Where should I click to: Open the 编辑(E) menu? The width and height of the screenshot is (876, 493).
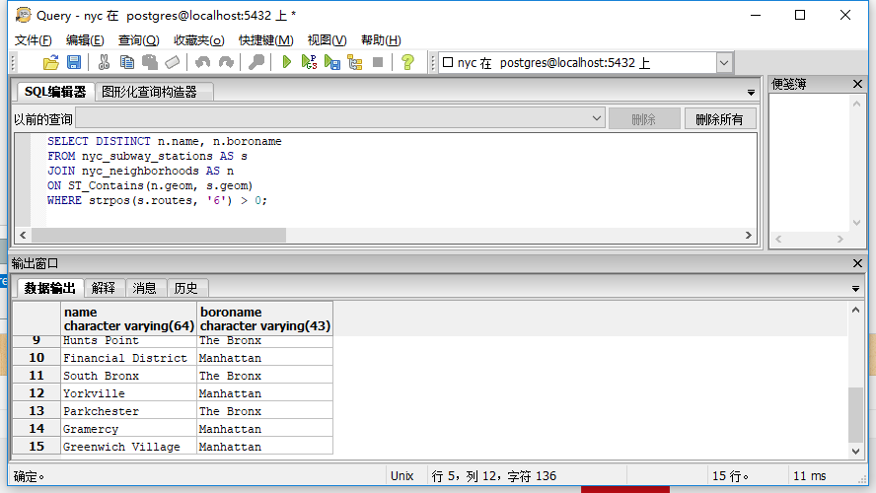point(85,40)
